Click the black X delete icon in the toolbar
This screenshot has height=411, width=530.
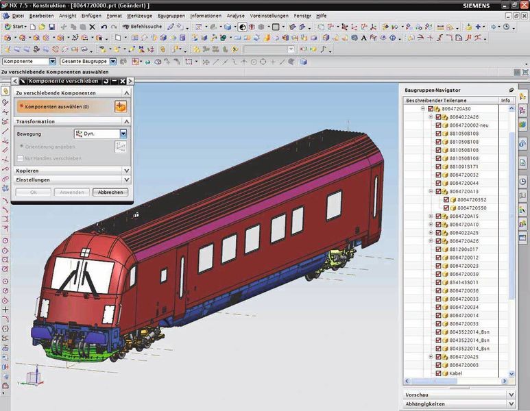pos(93,27)
